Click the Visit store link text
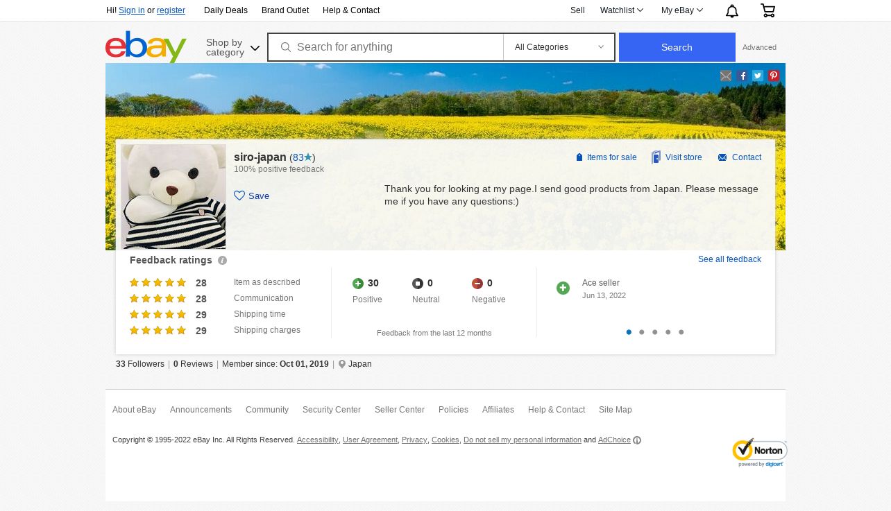 point(684,157)
